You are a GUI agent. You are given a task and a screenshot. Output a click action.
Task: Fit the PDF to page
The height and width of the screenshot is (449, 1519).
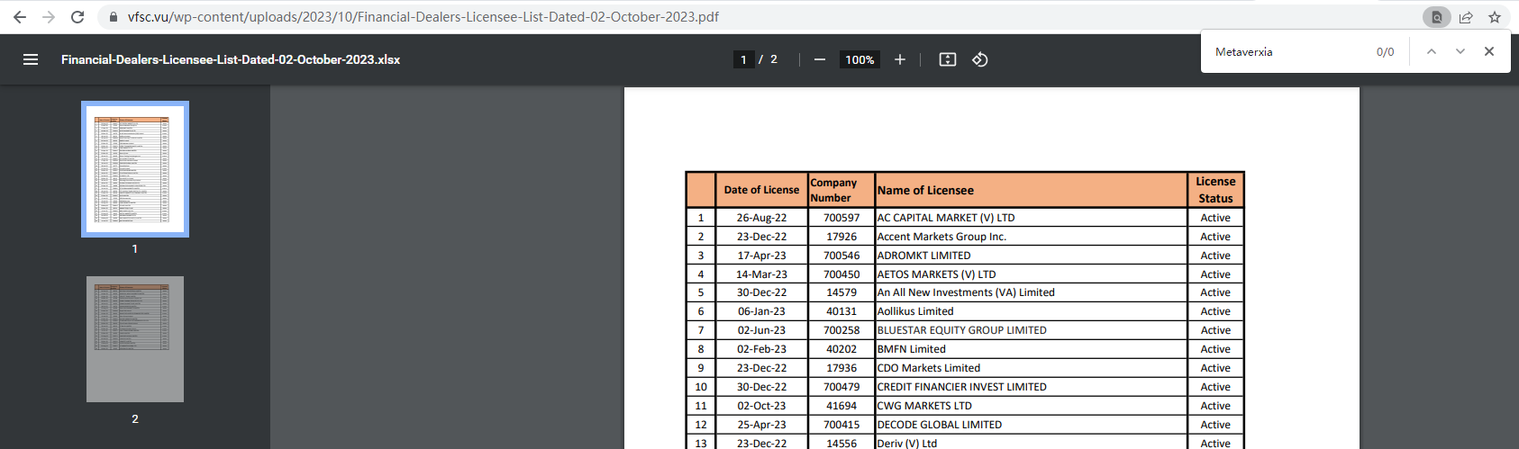pos(948,59)
